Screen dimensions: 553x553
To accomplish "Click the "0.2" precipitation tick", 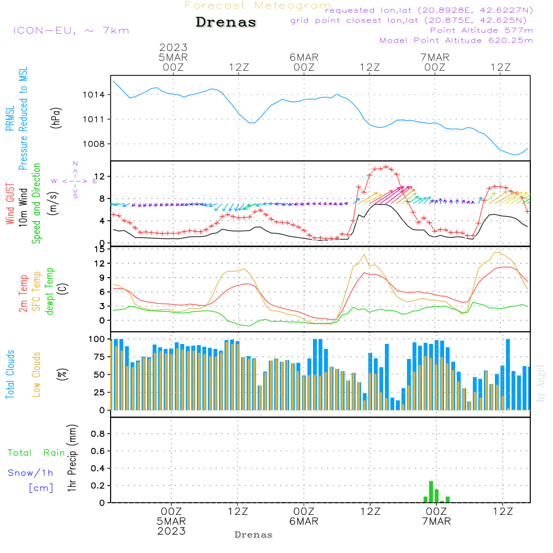I will (x=98, y=486).
